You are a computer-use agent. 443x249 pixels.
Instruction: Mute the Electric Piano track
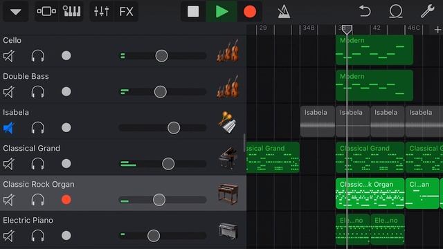(9, 236)
